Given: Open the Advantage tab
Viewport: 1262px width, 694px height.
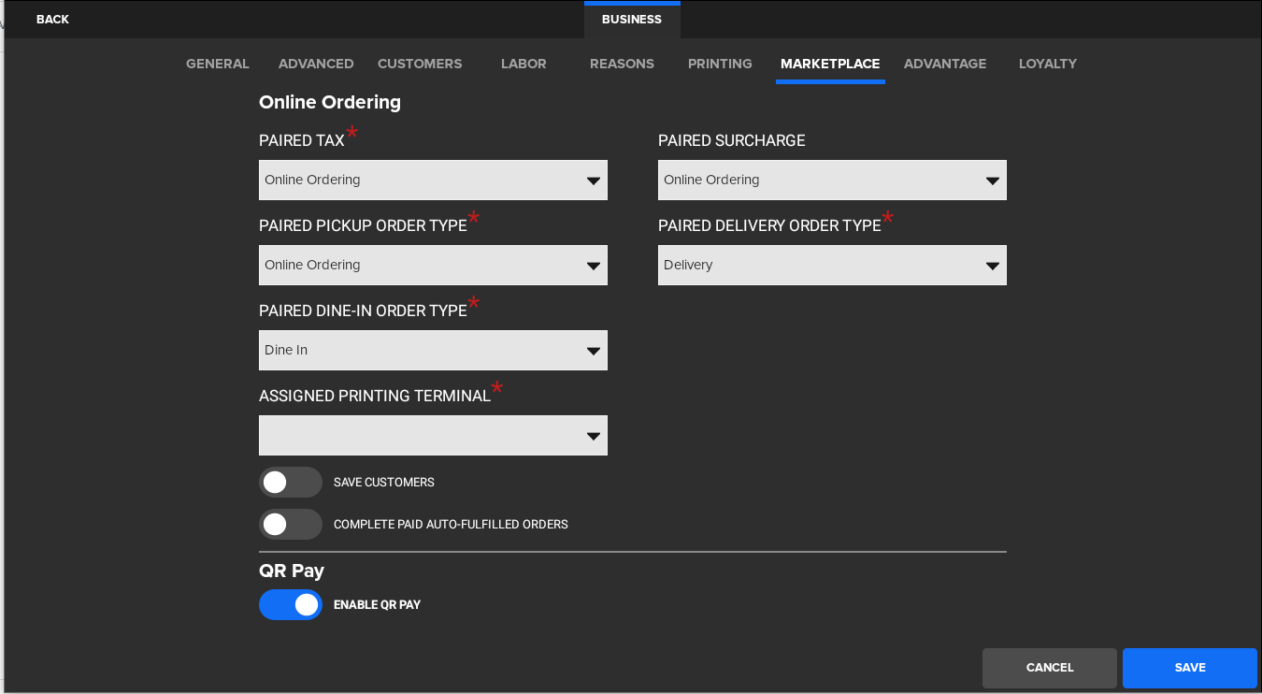Looking at the screenshot, I should pos(945,64).
